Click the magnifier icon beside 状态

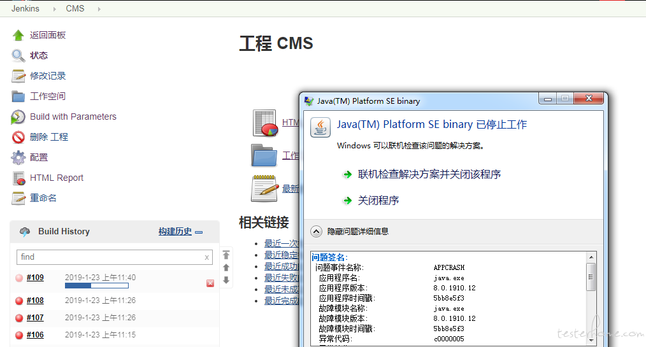pos(18,55)
